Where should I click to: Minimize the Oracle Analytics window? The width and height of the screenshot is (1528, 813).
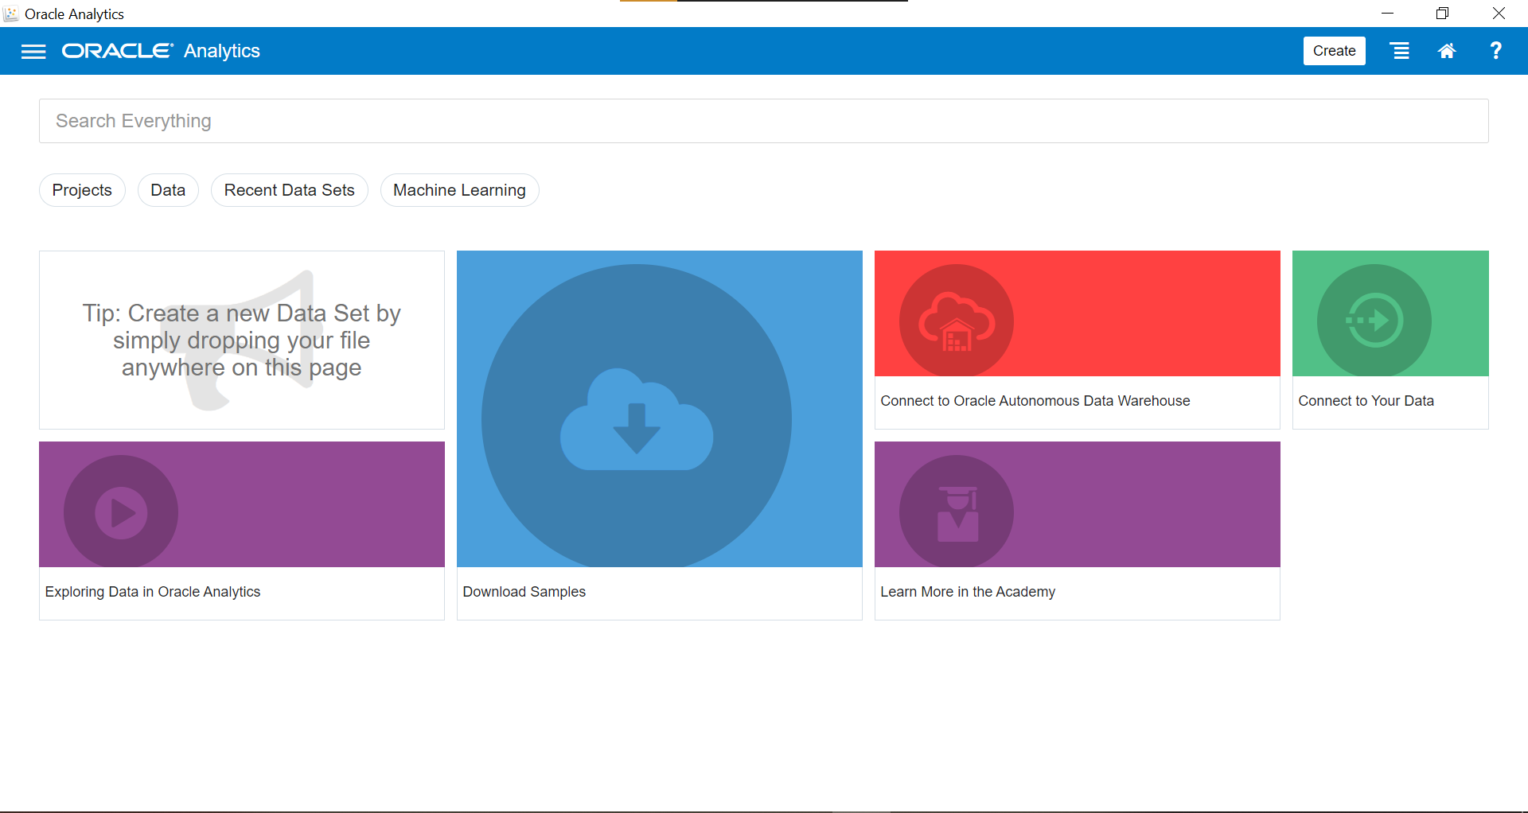click(1388, 14)
